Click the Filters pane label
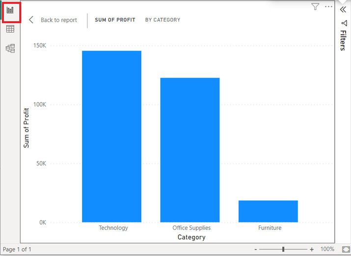Image resolution: width=351 pixels, height=256 pixels. click(343, 40)
